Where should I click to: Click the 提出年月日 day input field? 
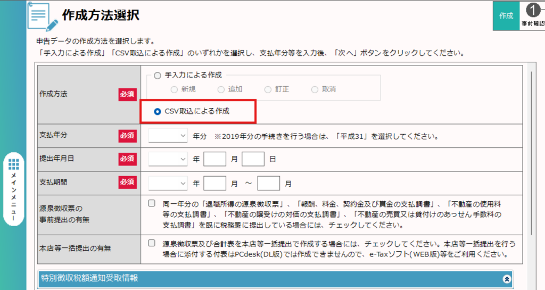tap(253, 159)
